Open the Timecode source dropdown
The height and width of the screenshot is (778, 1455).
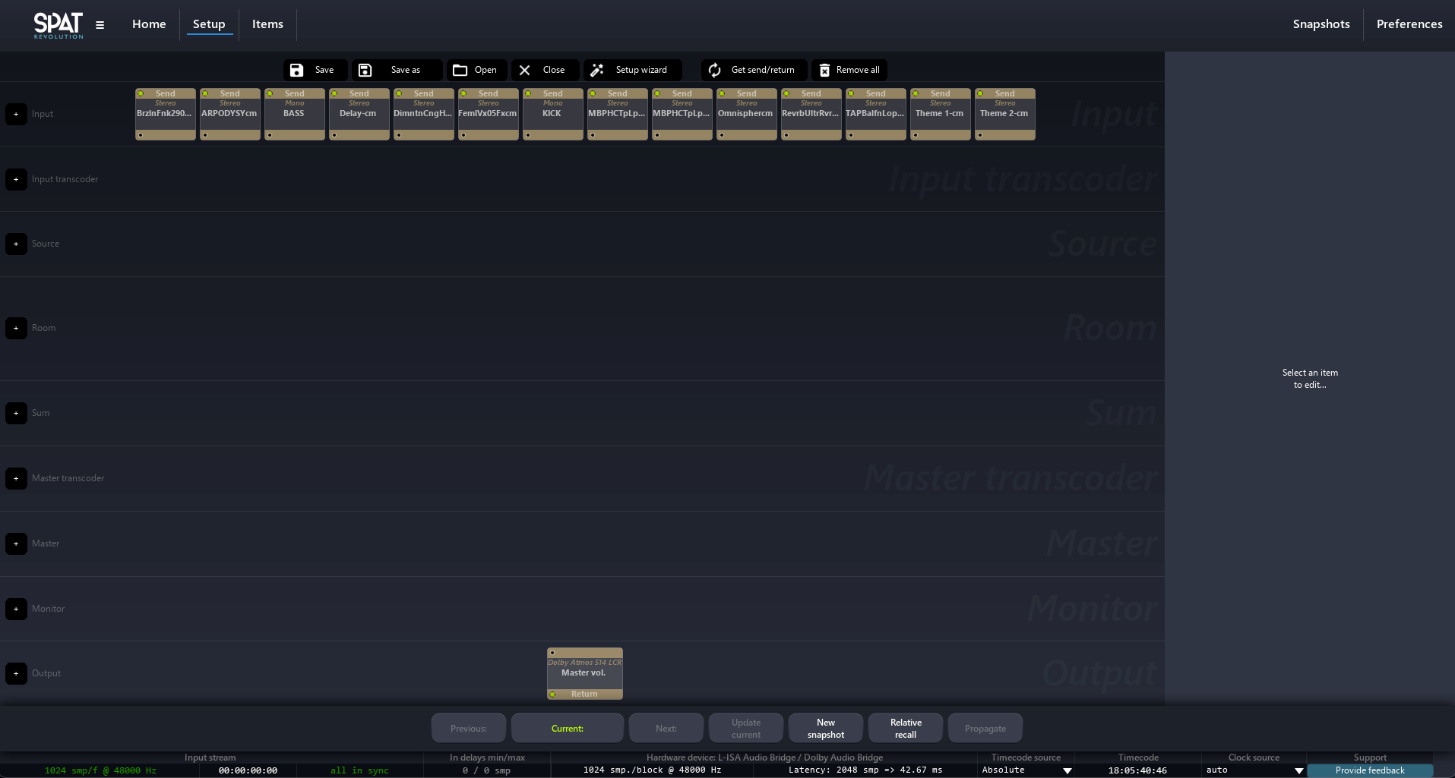point(1067,770)
